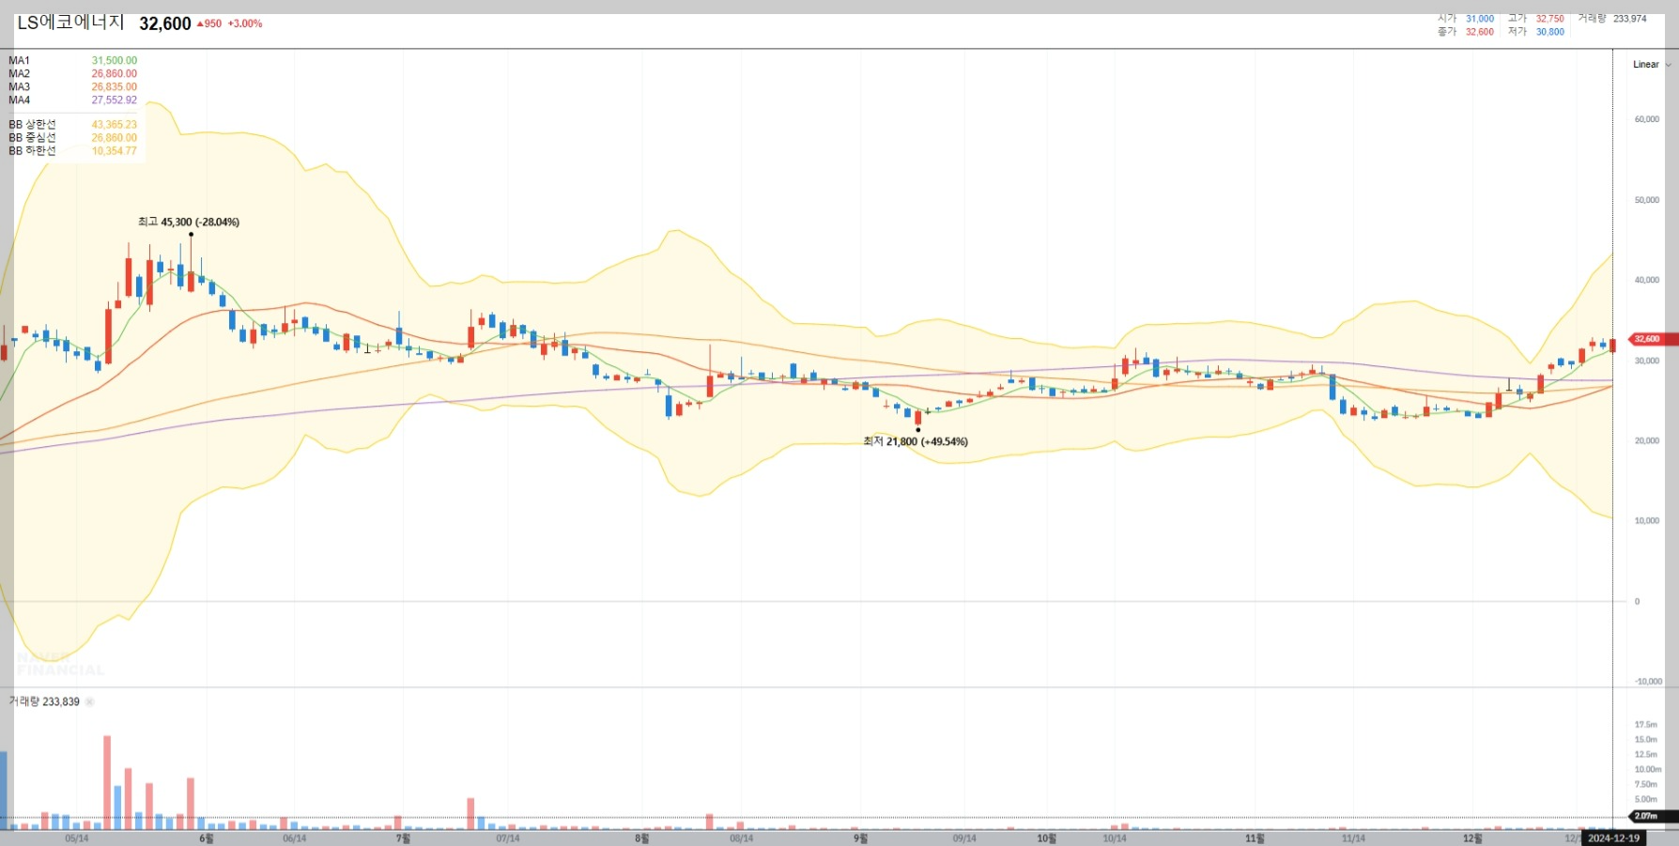Click the -10,000 price axis label
This screenshot has height=846, width=1679.
[1648, 682]
